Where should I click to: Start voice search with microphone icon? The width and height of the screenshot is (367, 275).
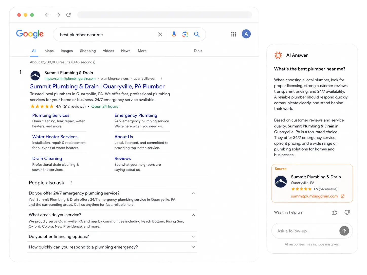pos(174,34)
